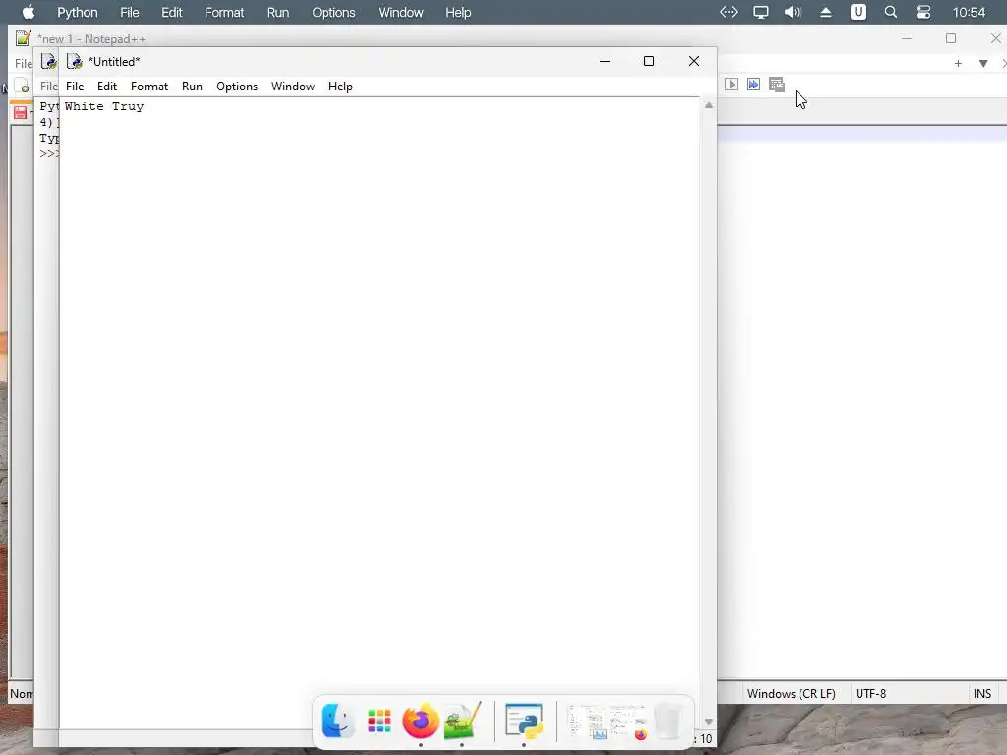Open the Format menu in the Untitled window
Viewport: 1007px width, 755px height.
(149, 87)
